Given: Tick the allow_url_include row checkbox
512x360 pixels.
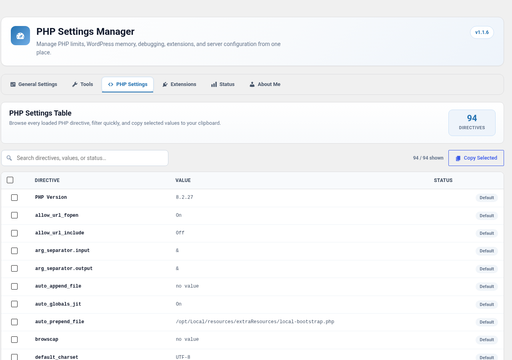Looking at the screenshot, I should click(14, 233).
